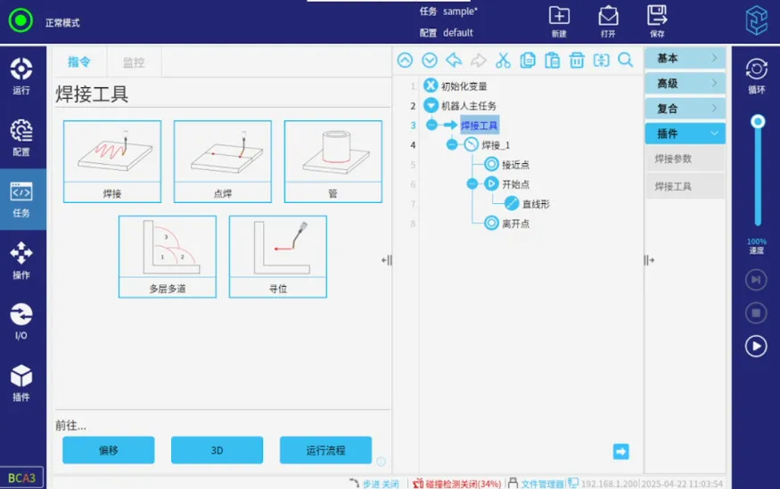The image size is (780, 489).
Task: Switch to the 监控 tab
Action: [134, 62]
